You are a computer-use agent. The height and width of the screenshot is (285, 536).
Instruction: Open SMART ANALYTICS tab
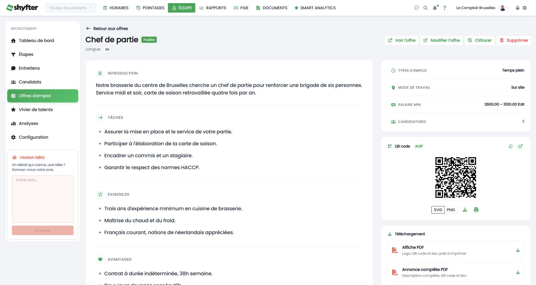click(315, 8)
